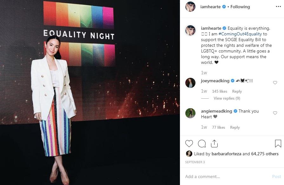The image size is (284, 185).
Task: Toggle like on angiemeadking's comment
Action: 275,113
